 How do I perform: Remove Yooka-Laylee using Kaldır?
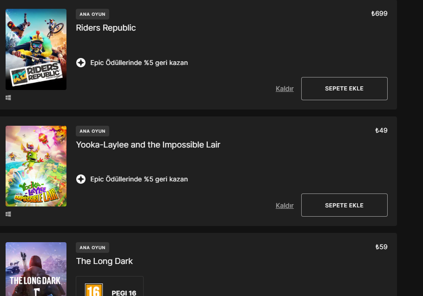284,205
